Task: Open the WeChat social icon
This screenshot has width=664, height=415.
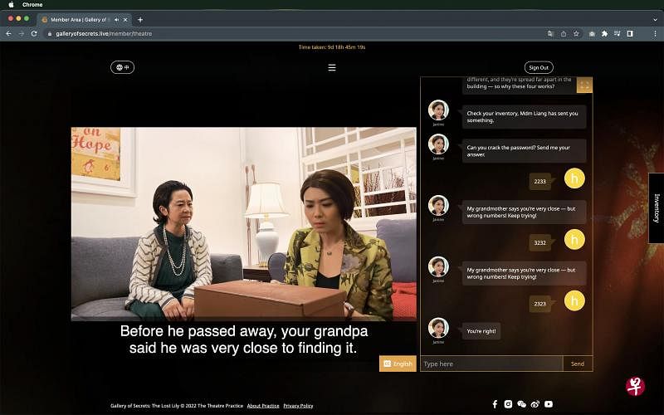Action: [522, 404]
